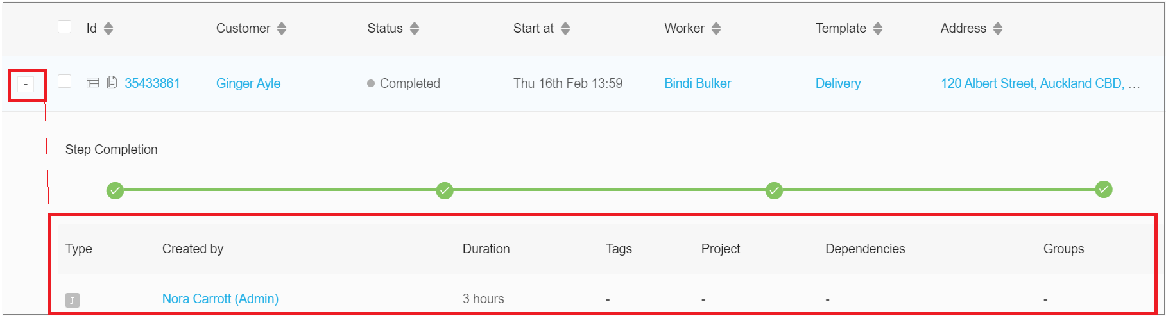Open the job card view icon
This screenshot has height=316, width=1166.
[93, 83]
